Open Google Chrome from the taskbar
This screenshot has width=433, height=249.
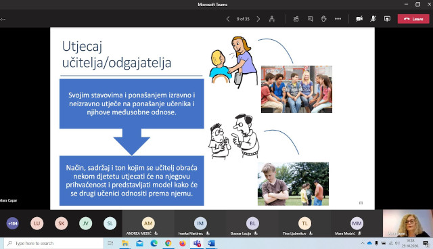point(168,243)
